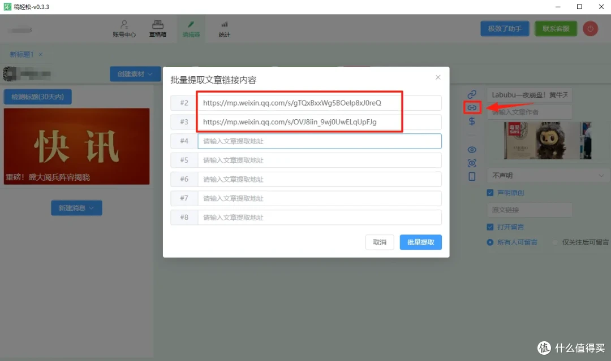Click the 批量提取 batch extract button
611x361 pixels.
point(420,242)
